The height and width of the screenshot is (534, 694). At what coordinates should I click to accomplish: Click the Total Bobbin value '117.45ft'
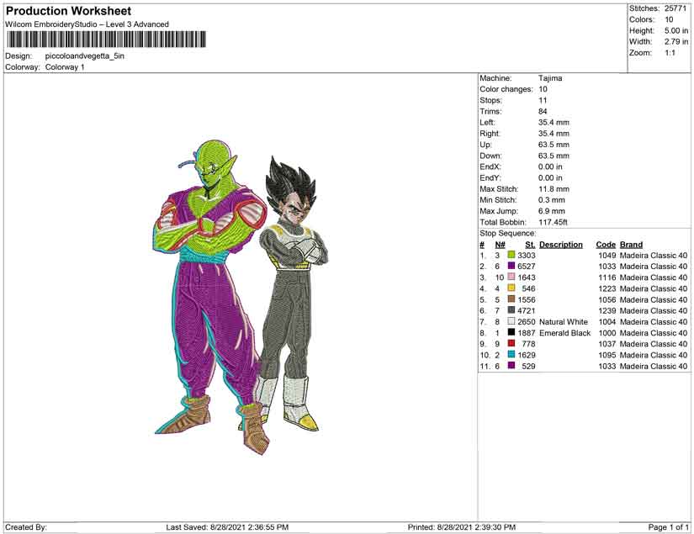pyautogui.click(x=553, y=222)
